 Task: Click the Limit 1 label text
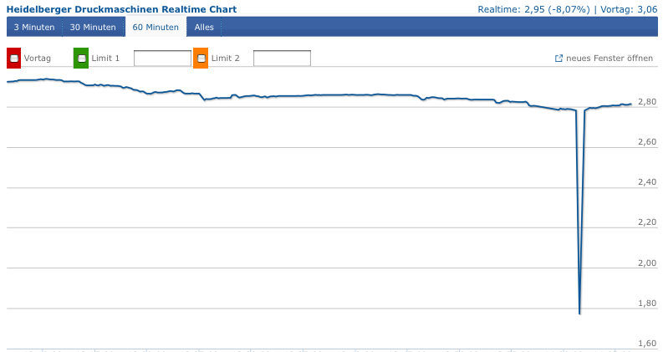click(105, 59)
